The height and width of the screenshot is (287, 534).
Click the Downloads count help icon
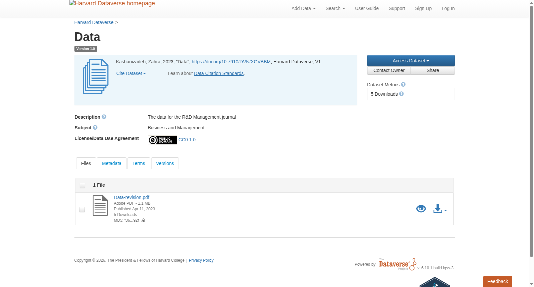coord(402,94)
